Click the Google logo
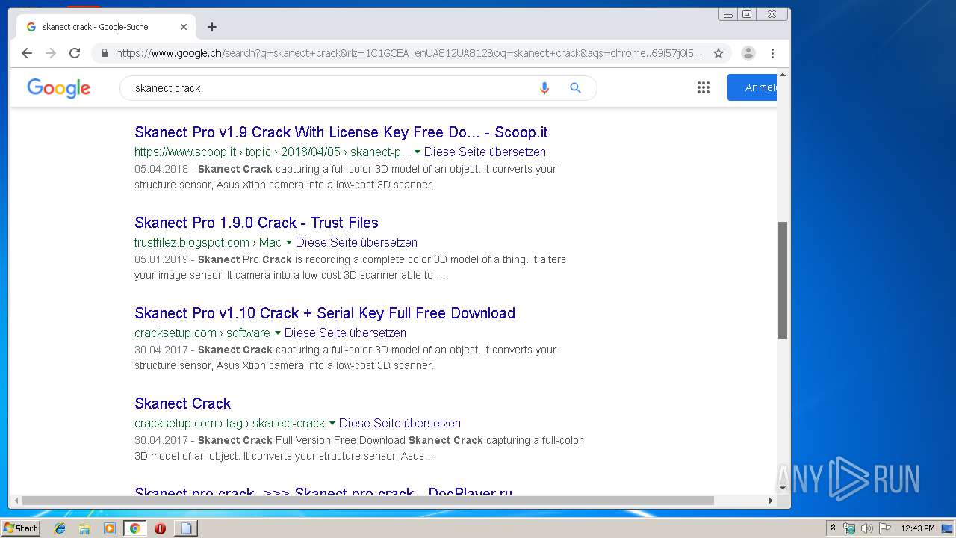 tap(59, 88)
